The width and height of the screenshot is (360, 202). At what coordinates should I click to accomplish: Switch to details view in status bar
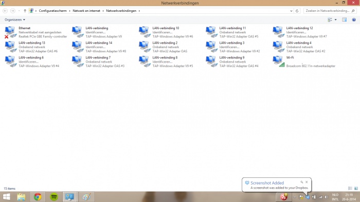click(x=350, y=188)
